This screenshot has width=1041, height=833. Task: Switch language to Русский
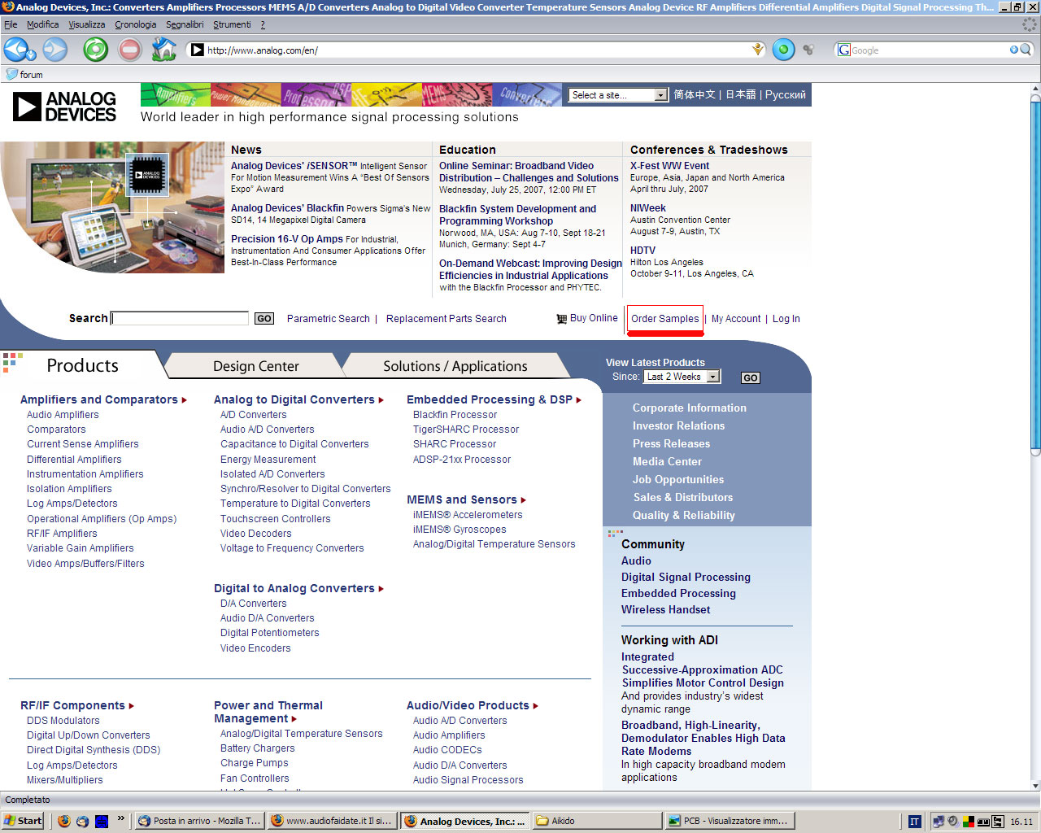pos(785,95)
